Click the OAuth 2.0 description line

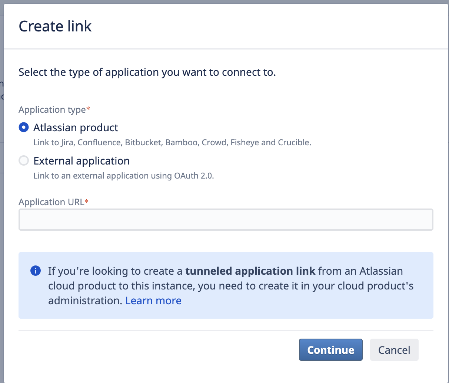tap(124, 176)
